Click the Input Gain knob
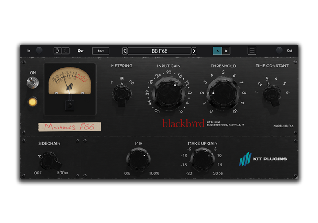Viewport: 318px width, 223px height. click(x=169, y=94)
